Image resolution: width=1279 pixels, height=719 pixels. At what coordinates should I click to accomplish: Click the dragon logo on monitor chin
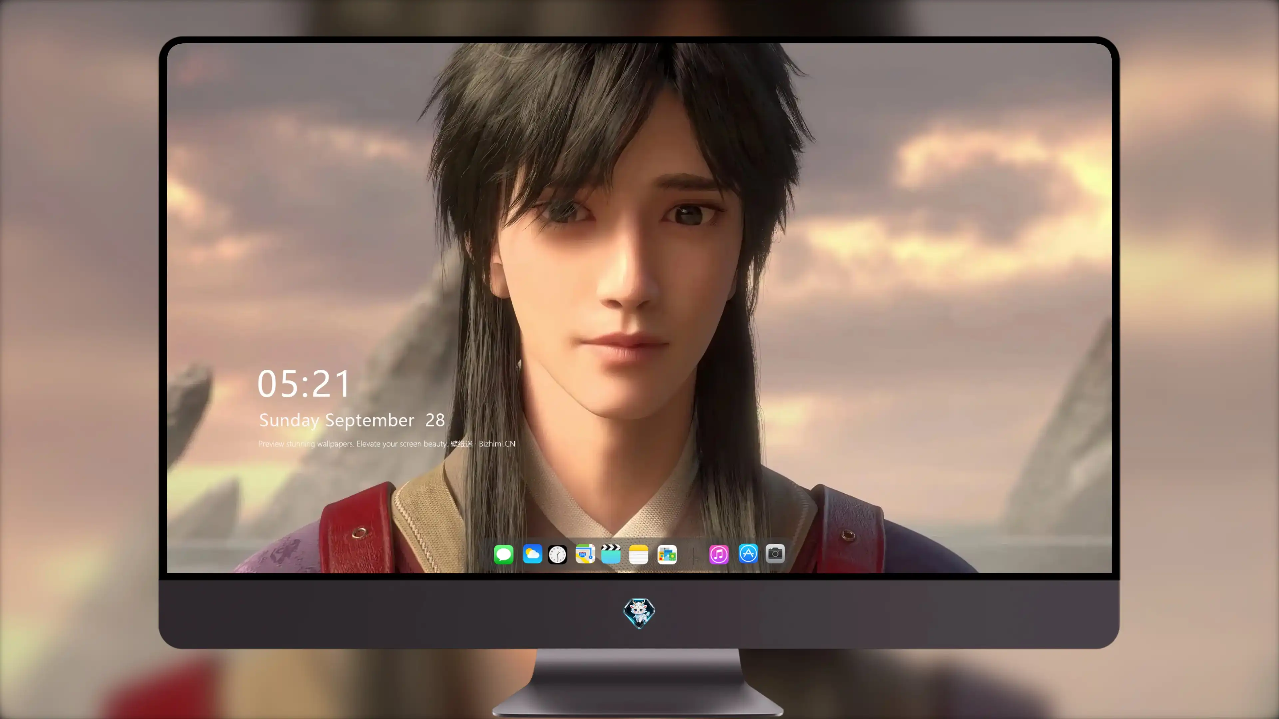pyautogui.click(x=639, y=613)
